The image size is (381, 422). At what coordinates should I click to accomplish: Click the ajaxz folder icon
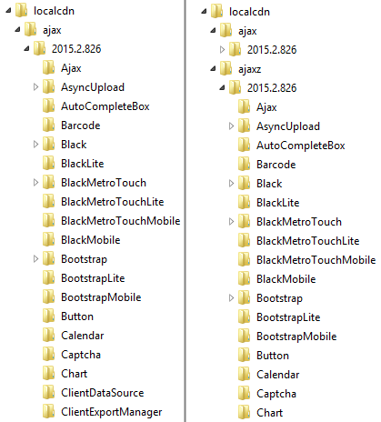click(226, 68)
